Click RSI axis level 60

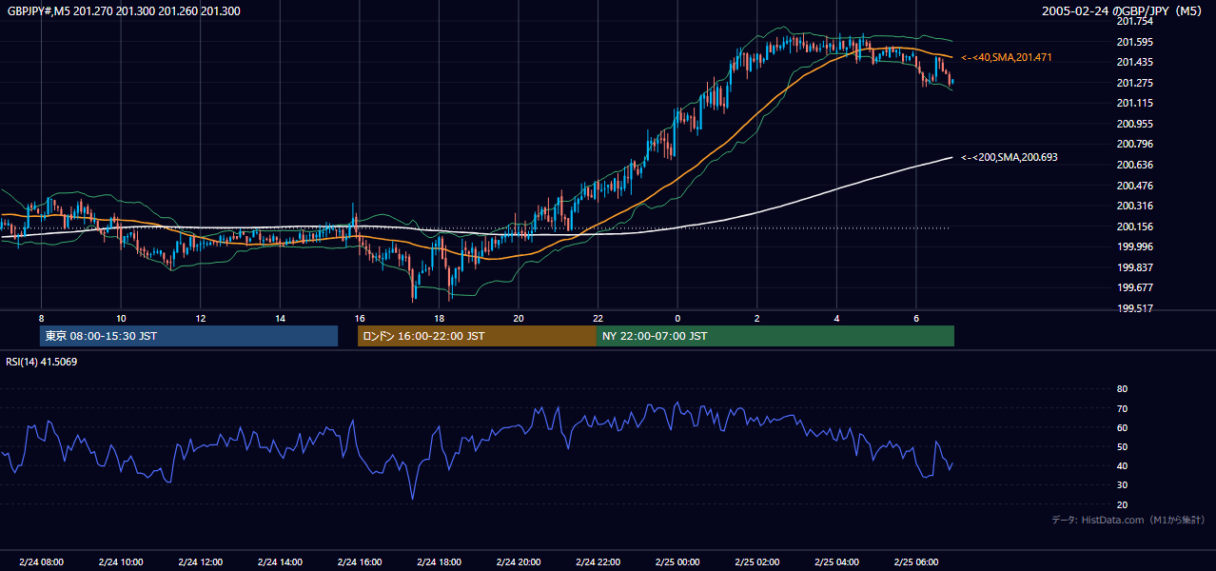(x=1122, y=427)
